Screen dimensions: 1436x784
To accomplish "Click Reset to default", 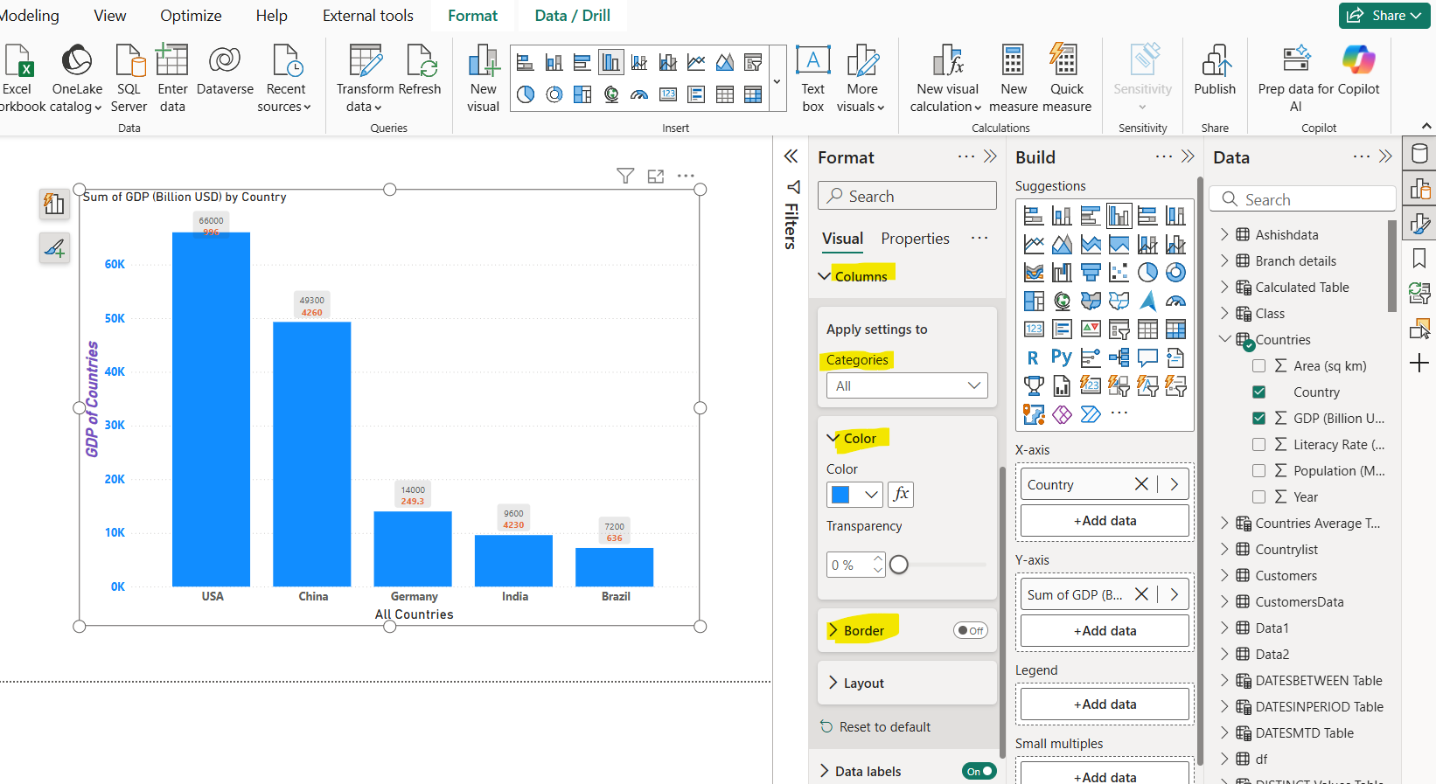I will [884, 727].
